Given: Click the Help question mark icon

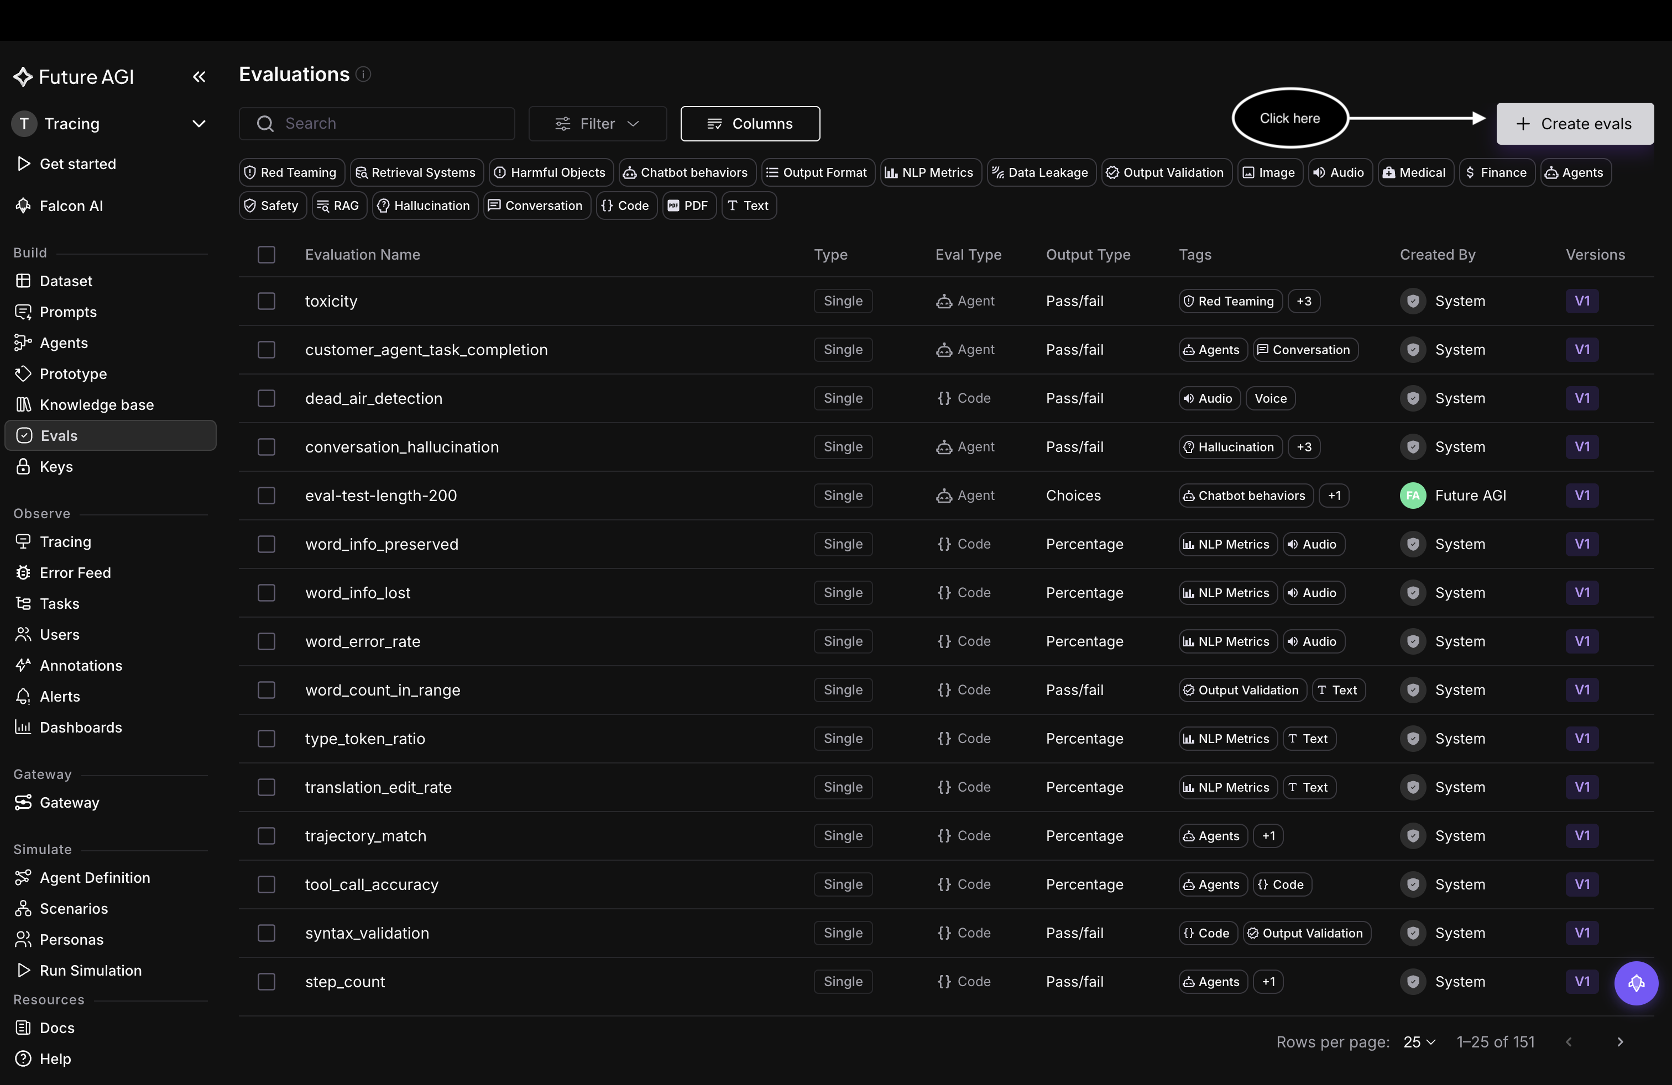Looking at the screenshot, I should tap(23, 1058).
